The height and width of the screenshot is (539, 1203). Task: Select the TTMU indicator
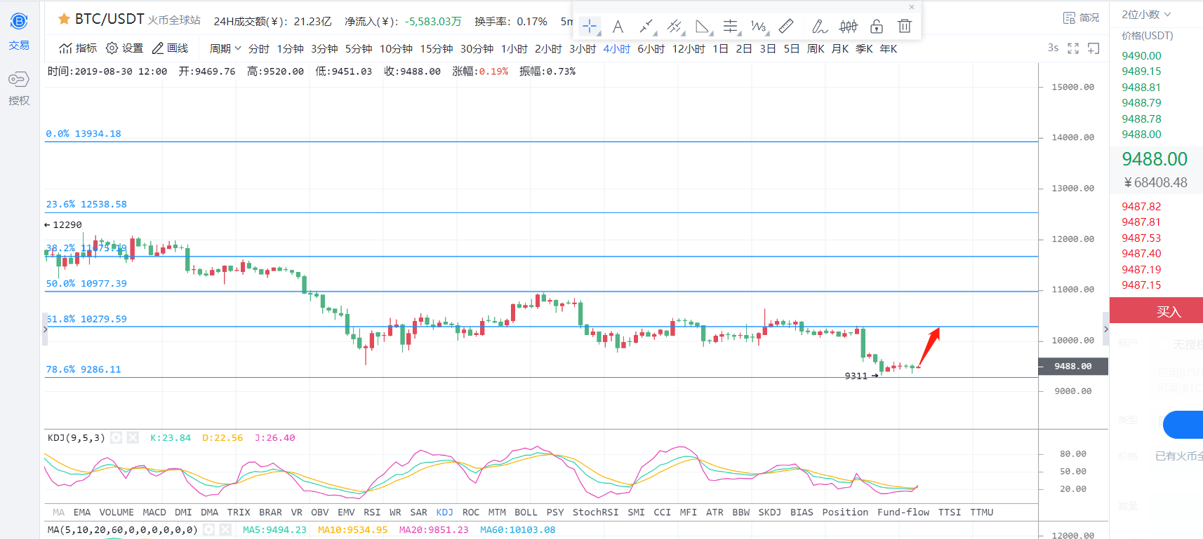(981, 512)
